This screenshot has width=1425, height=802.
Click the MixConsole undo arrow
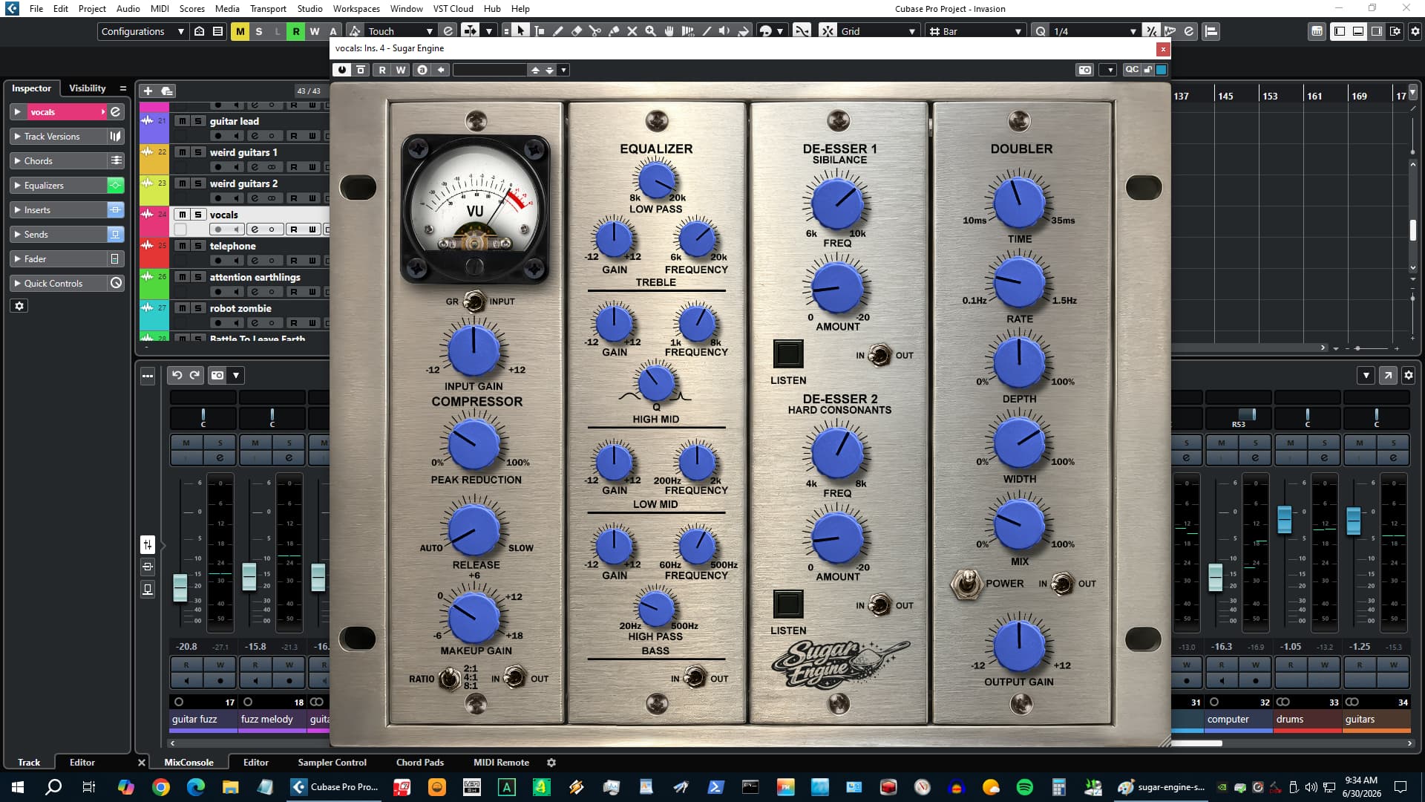[177, 375]
